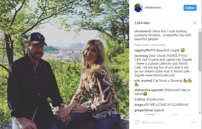Open the three-dots more options menu
The image size is (202, 129).
(194, 122)
